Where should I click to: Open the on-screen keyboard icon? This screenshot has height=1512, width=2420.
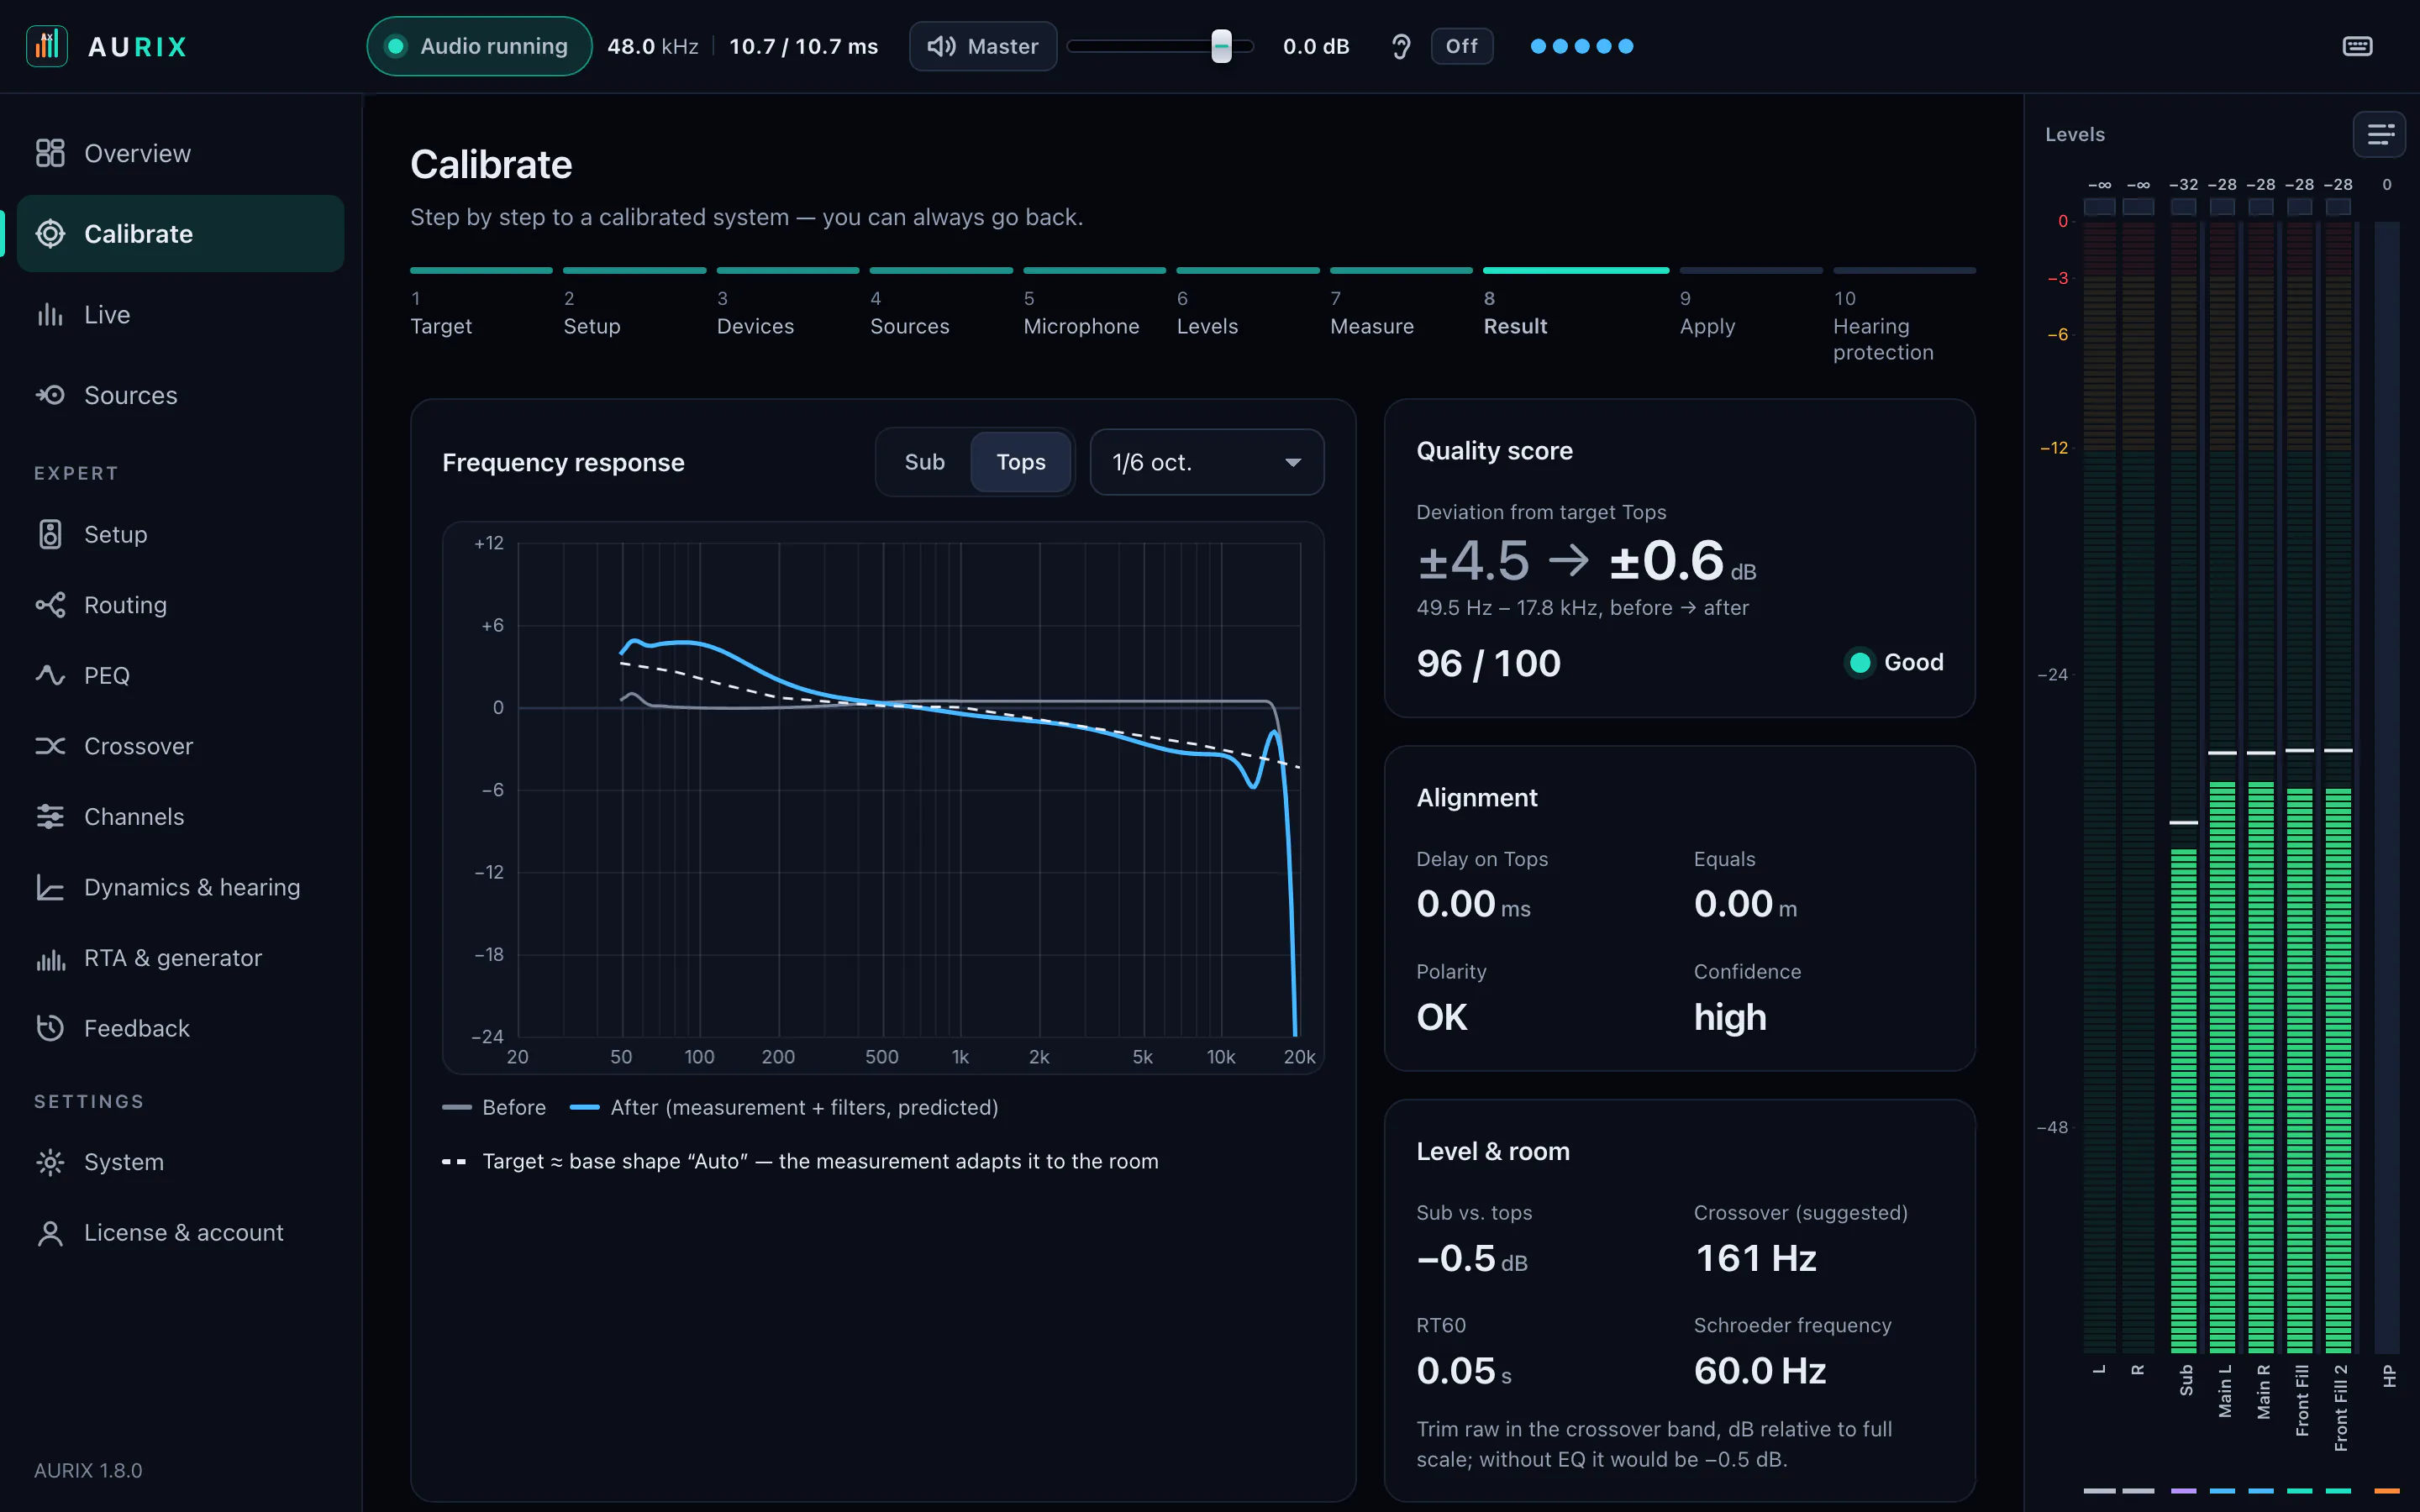pos(2357,46)
